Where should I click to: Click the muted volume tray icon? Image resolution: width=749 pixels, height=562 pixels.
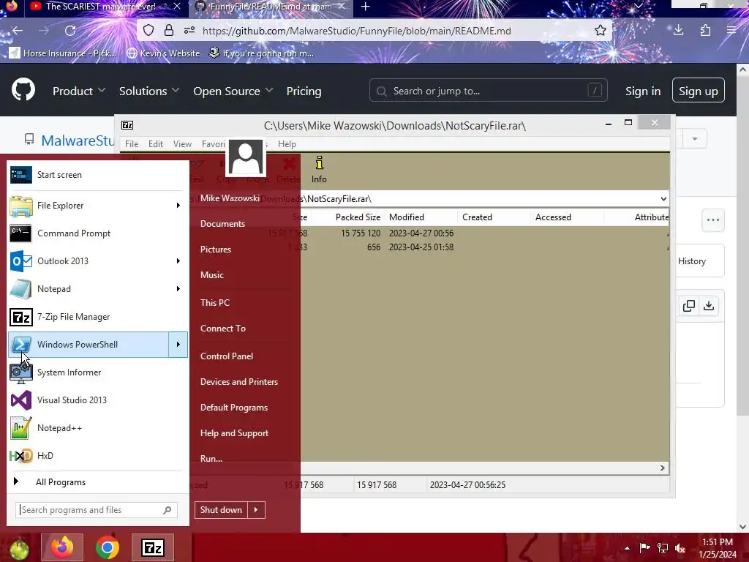680,548
